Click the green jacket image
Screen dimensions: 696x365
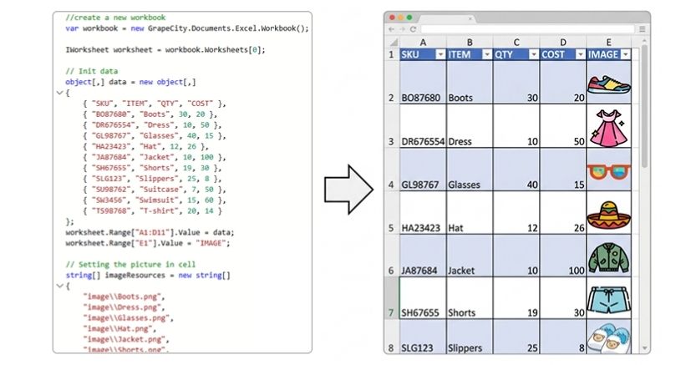point(609,258)
